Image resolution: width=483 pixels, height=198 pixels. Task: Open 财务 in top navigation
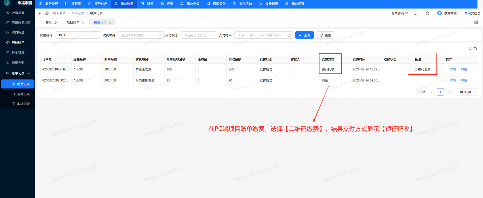click(147, 4)
